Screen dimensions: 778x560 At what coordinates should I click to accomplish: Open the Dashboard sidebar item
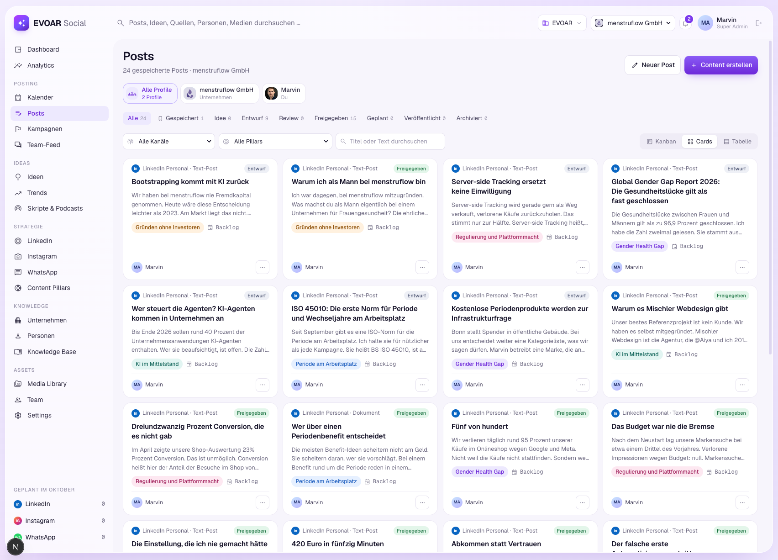pos(59,49)
